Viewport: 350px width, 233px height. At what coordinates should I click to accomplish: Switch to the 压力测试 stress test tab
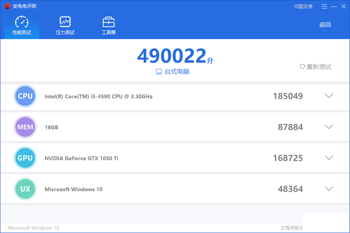(x=65, y=26)
